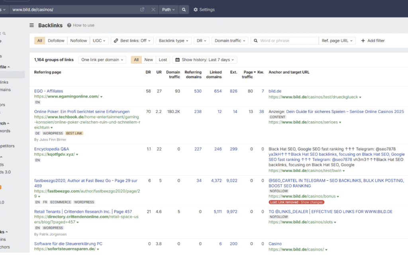Open the Domain traffic filter dropdown

point(230,41)
